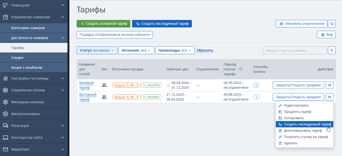Click Закрыть/Открыть продажи for Базовый тариф
Image resolution: width=342 pixels, height=156 pixels.
[x=298, y=85]
